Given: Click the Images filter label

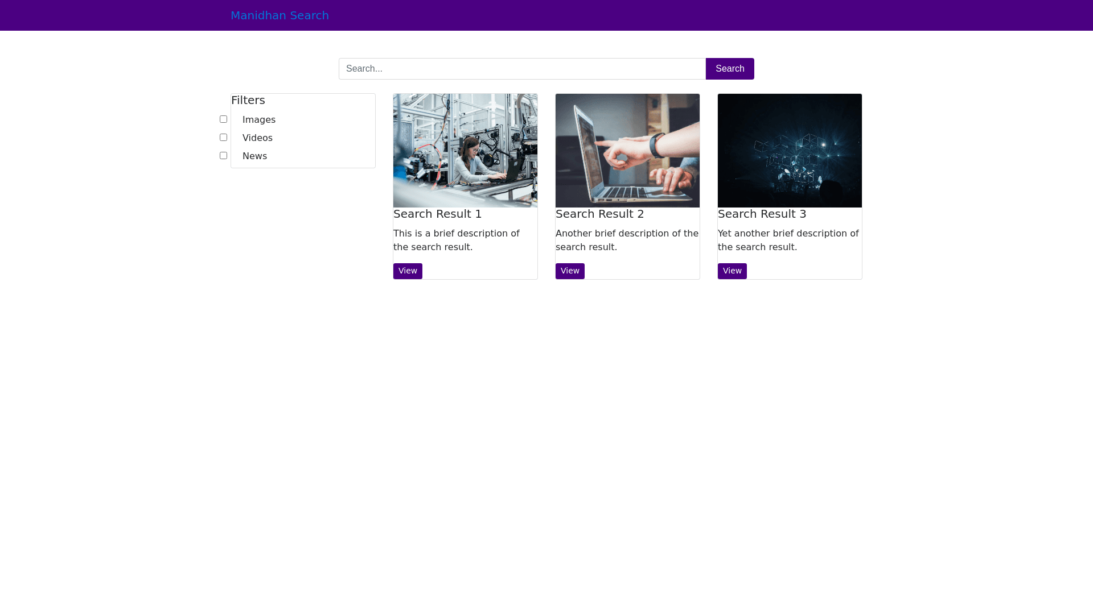Looking at the screenshot, I should tap(258, 120).
